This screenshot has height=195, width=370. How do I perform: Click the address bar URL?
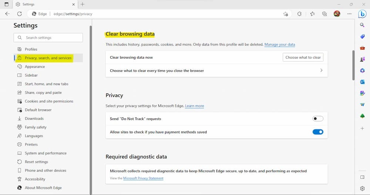(x=73, y=14)
